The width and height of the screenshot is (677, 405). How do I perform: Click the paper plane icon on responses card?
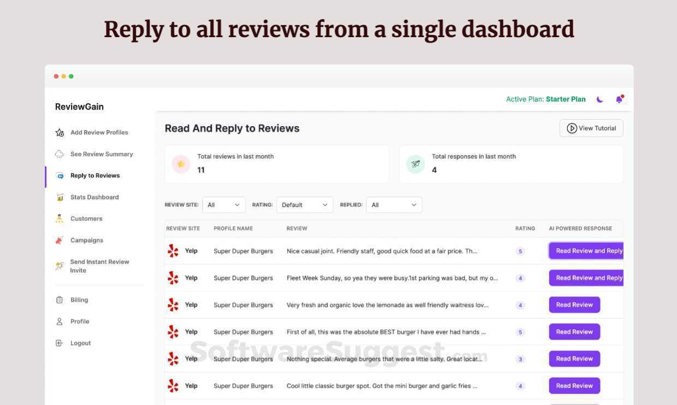pos(415,164)
